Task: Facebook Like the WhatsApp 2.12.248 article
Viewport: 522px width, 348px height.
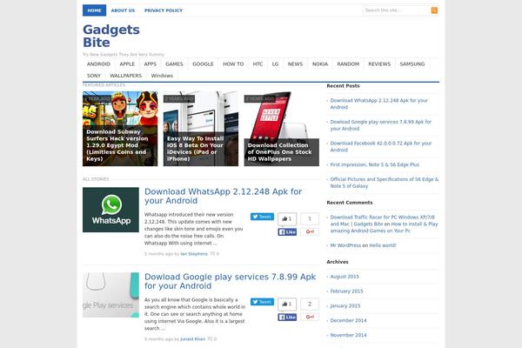Action: [x=287, y=231]
